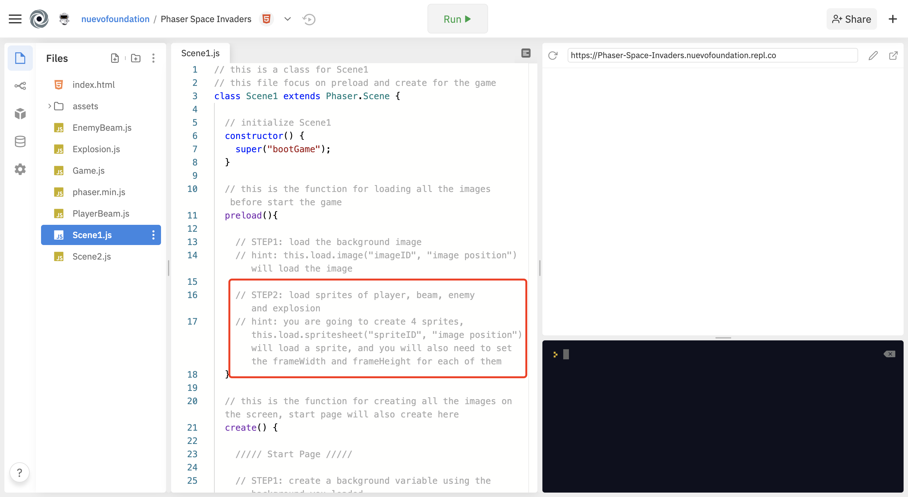The image size is (908, 497).
Task: Refresh the web preview pane
Action: point(553,55)
